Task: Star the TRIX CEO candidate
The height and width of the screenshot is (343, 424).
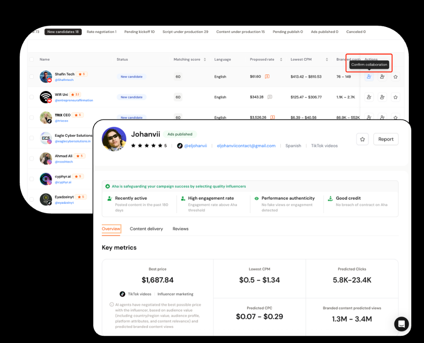Action: 396,117
